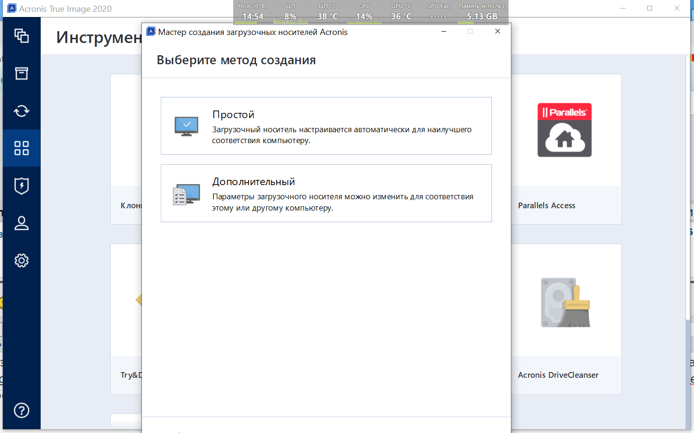
Task: Minimize the media builder wizard dialog
Action: pyautogui.click(x=444, y=31)
